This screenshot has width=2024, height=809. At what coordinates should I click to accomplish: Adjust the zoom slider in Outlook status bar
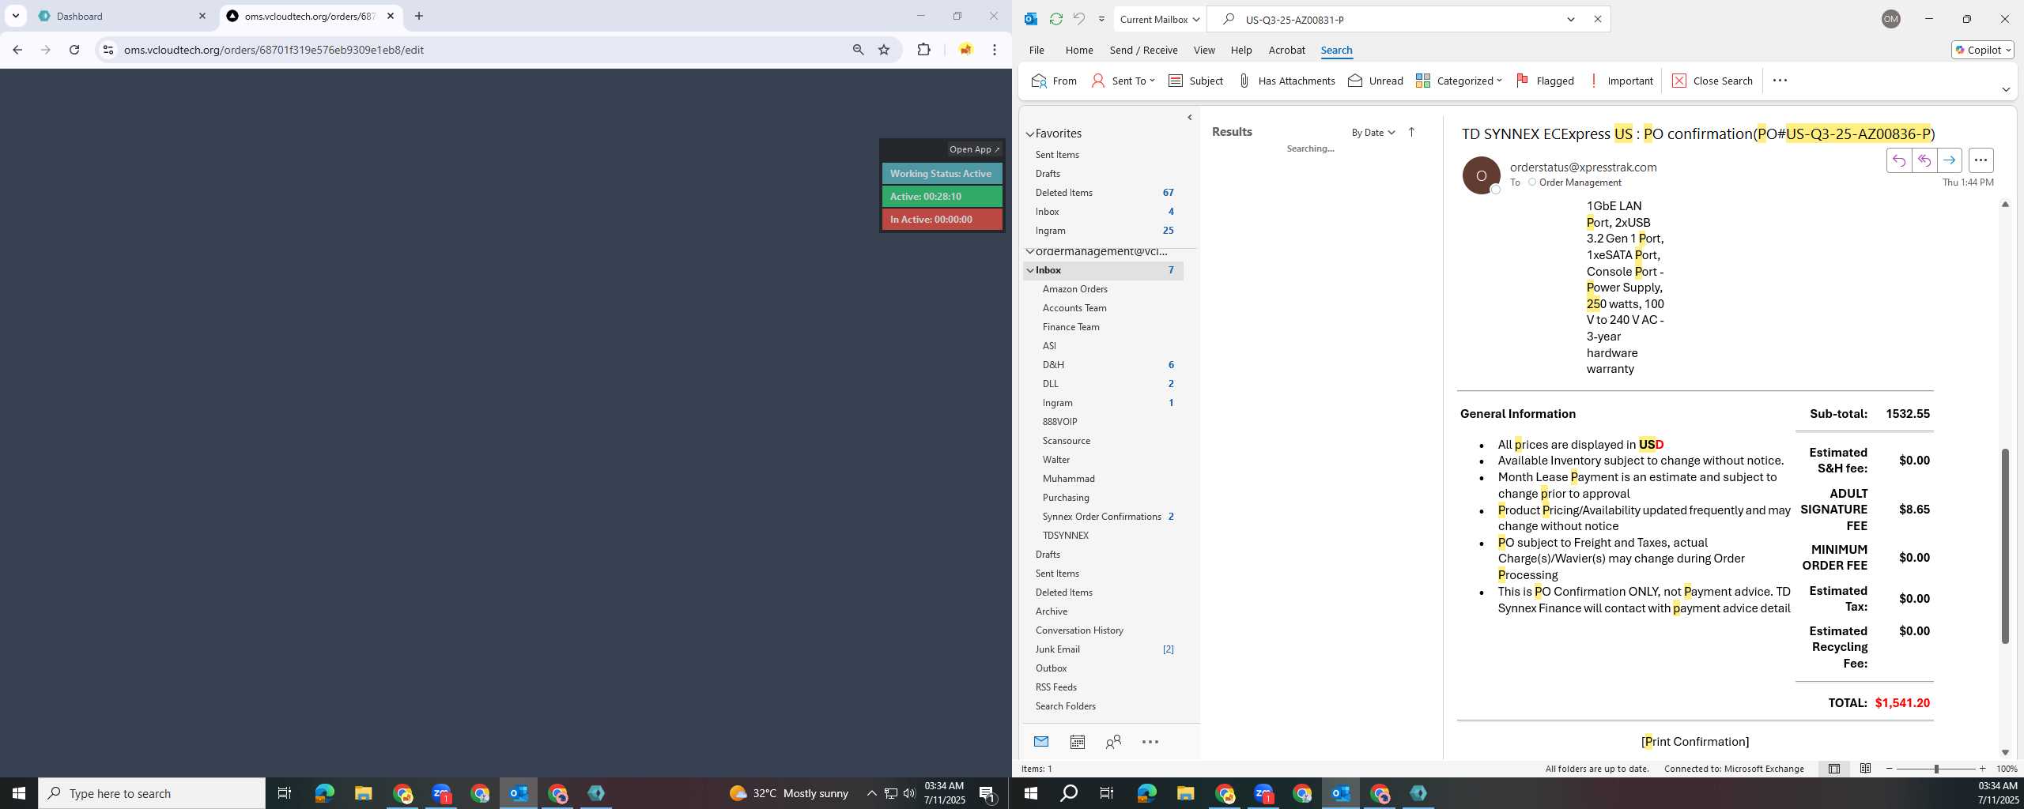point(1935,769)
